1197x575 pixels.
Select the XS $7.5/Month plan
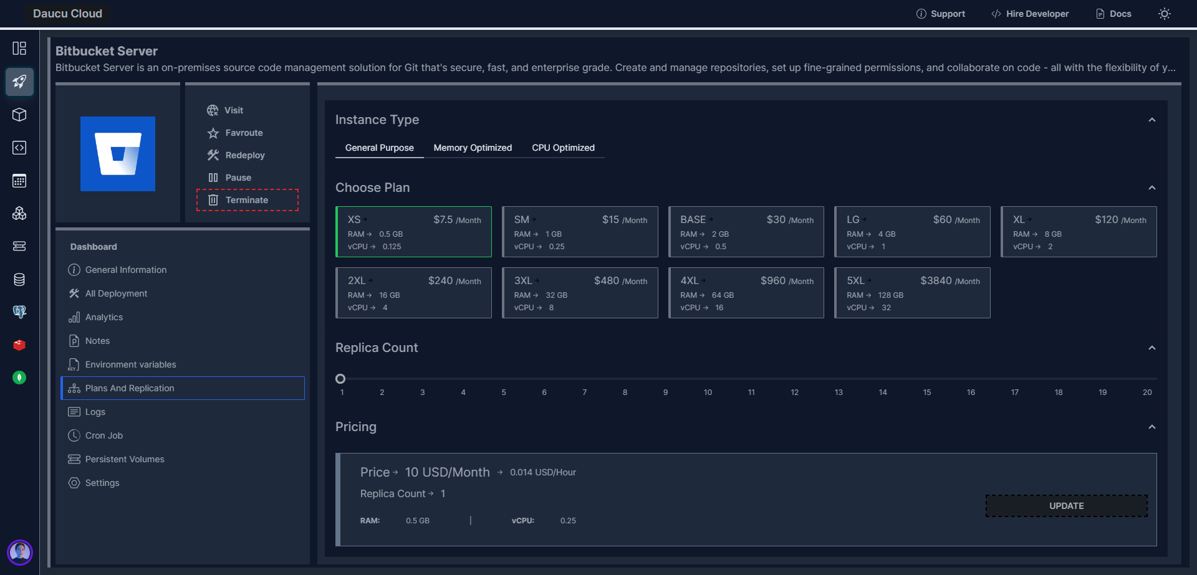click(414, 232)
